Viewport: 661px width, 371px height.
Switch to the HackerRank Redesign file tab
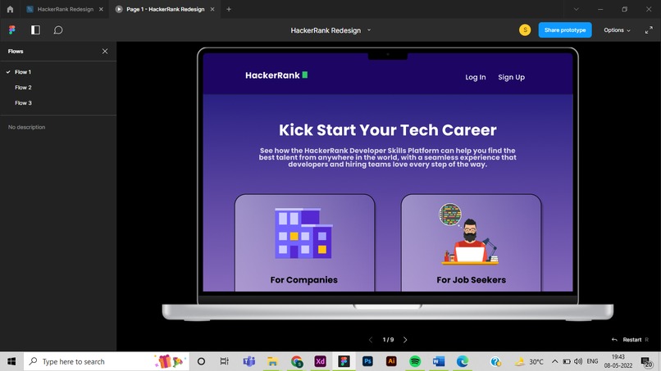pos(65,9)
